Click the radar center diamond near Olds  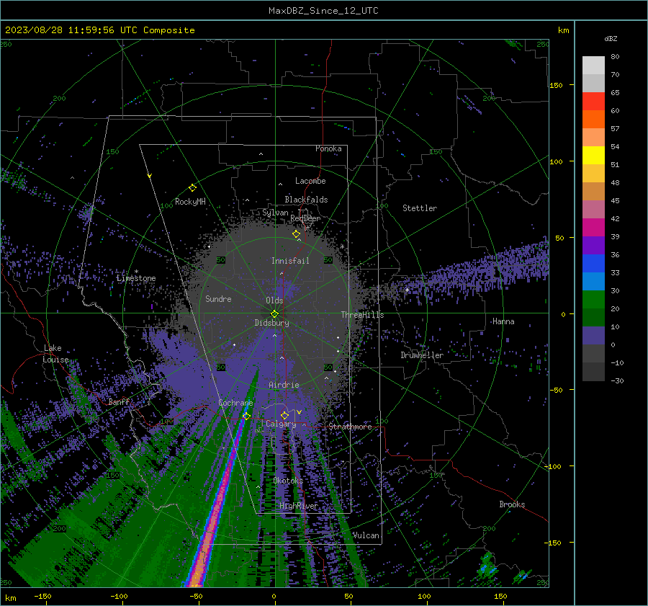(x=274, y=314)
